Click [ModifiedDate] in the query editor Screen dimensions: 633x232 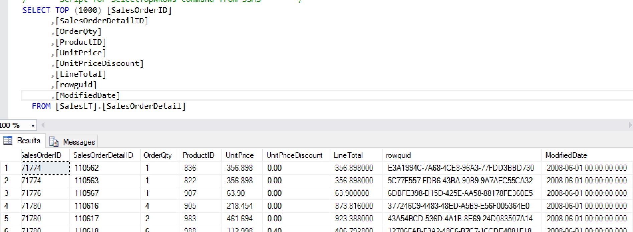tap(88, 95)
